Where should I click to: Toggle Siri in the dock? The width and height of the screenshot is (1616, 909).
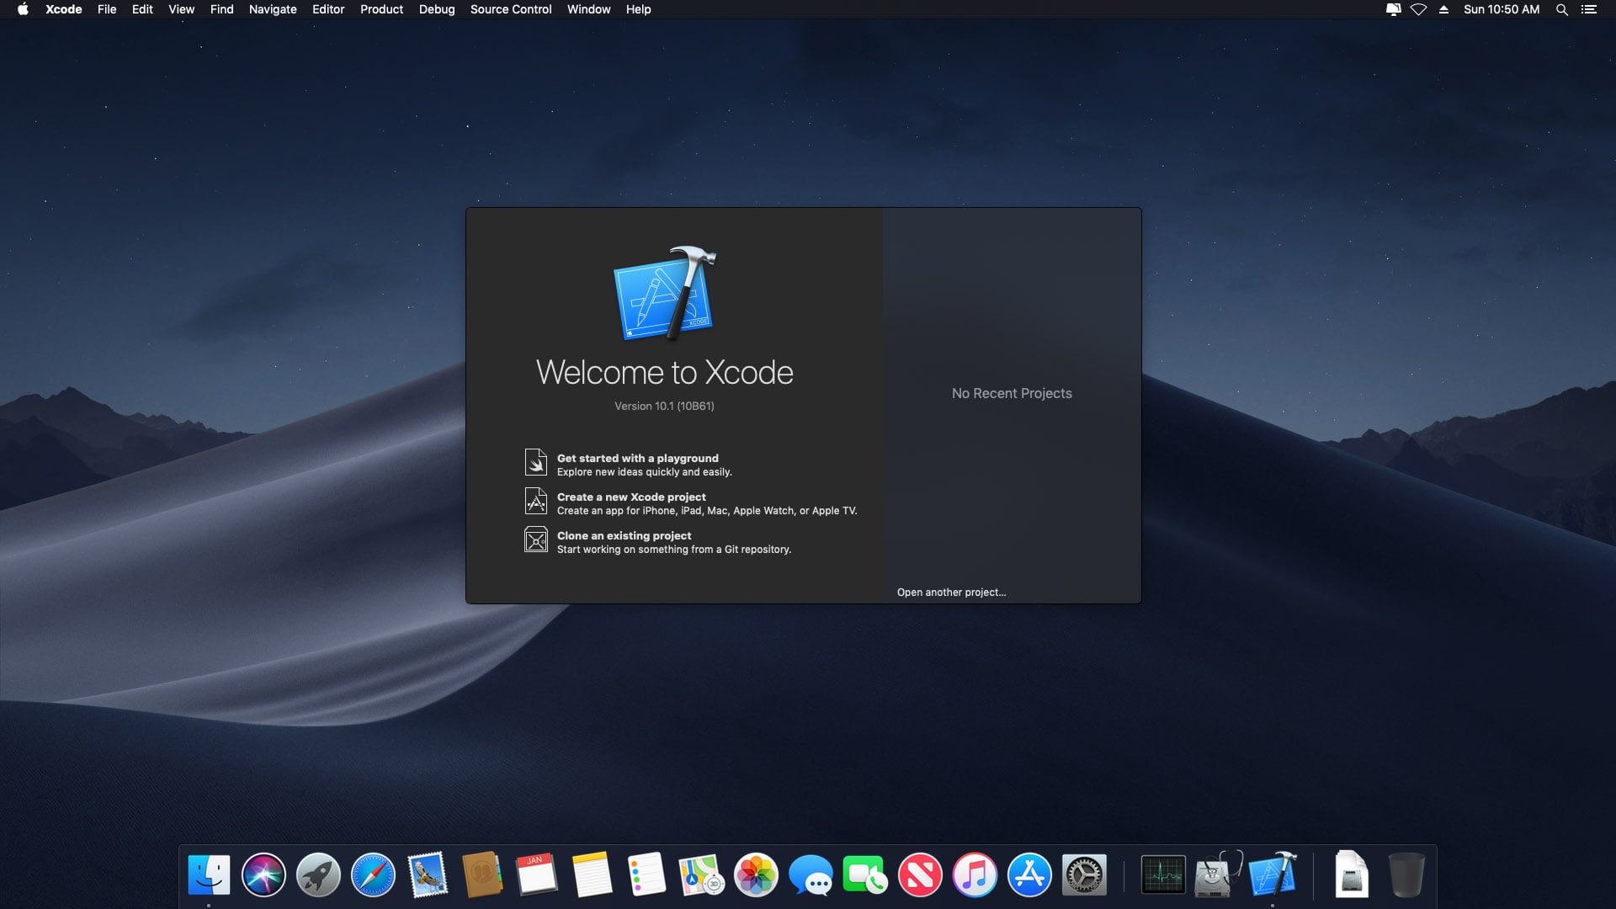point(263,874)
